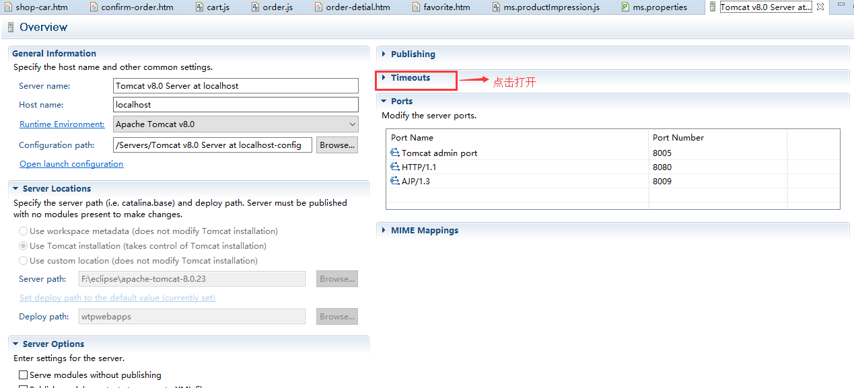Edit the Server name field
This screenshot has height=388, width=854.
236,85
